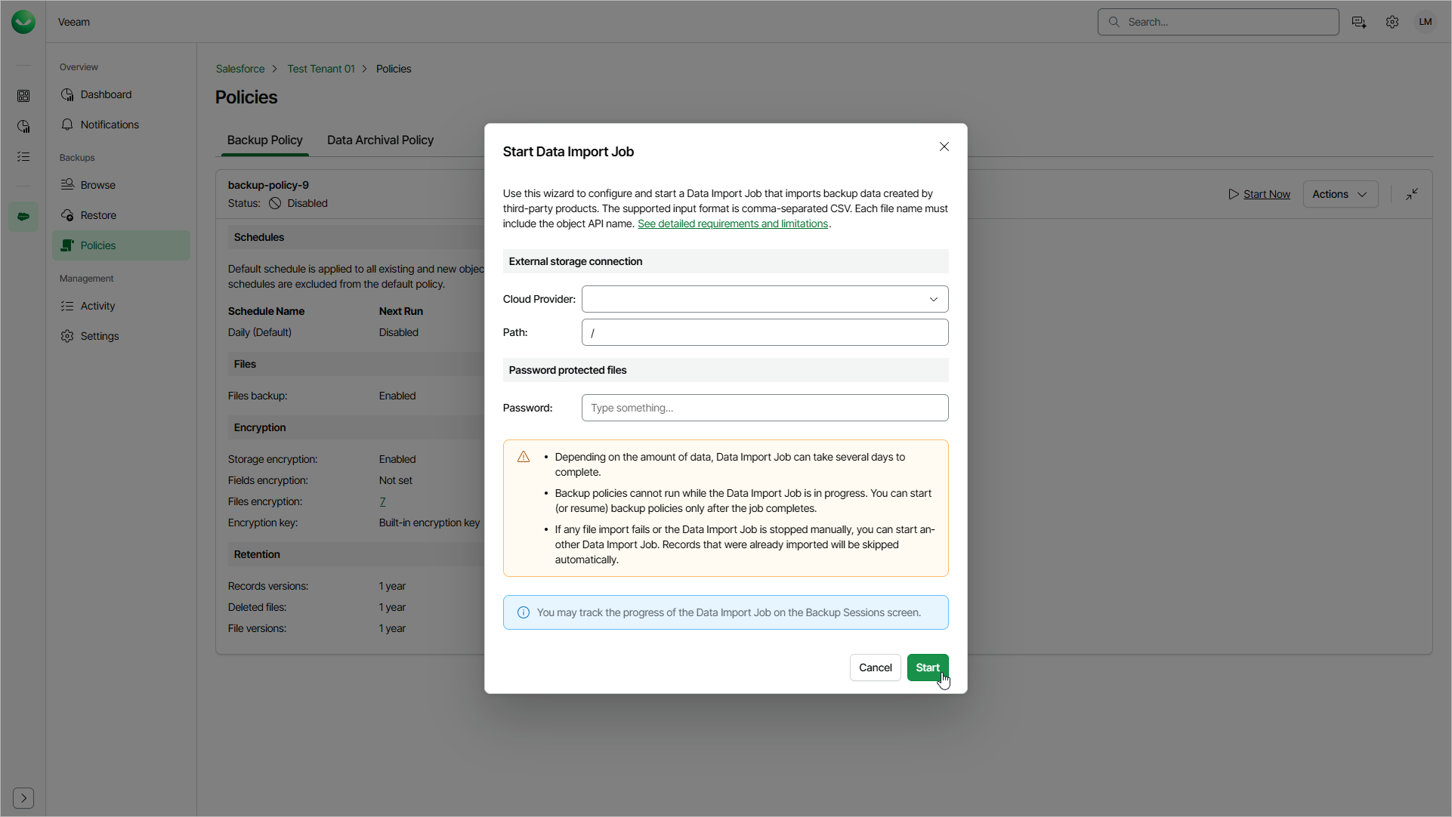Click the Disabled status icon
Viewport: 1452px width, 817px height.
(275, 203)
